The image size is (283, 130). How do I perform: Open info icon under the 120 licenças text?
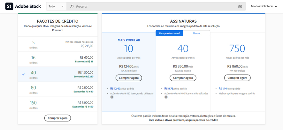click(112, 97)
